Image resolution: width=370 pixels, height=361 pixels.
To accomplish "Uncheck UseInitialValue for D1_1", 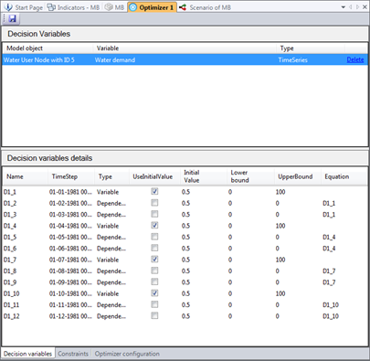I will coord(154,191).
